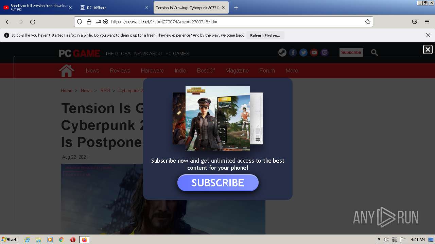Screen dimensions: 435x244
Task: Close the subscribe popup overlay
Action: click(x=428, y=49)
